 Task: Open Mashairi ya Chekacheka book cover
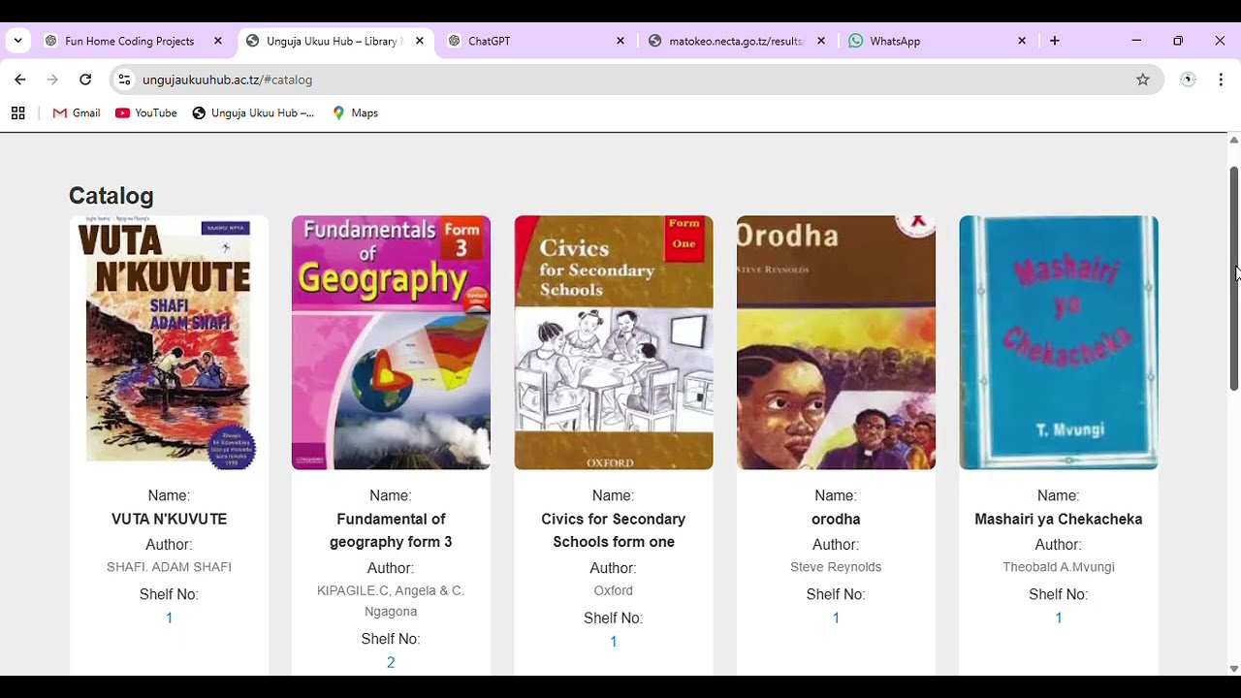(1059, 343)
